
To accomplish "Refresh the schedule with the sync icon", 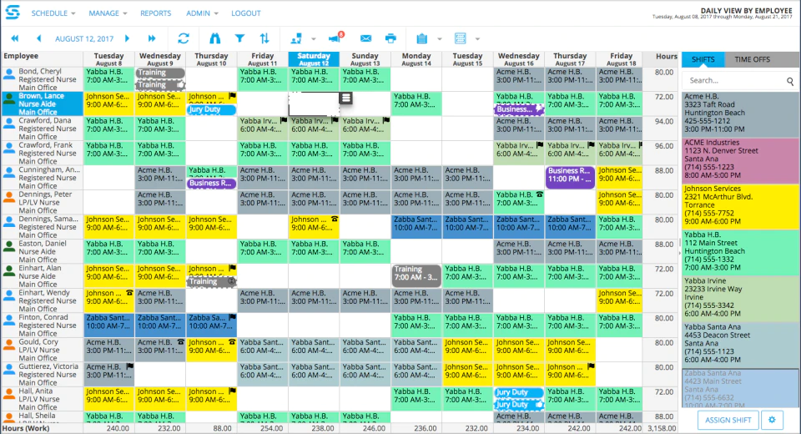I will 184,38.
